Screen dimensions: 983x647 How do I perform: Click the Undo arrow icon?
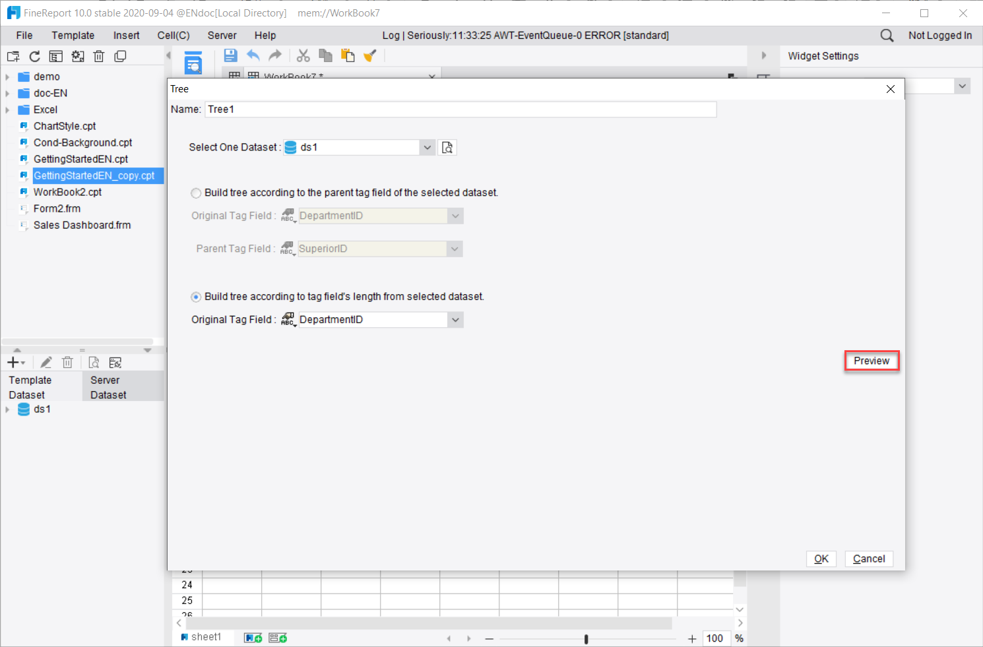253,55
